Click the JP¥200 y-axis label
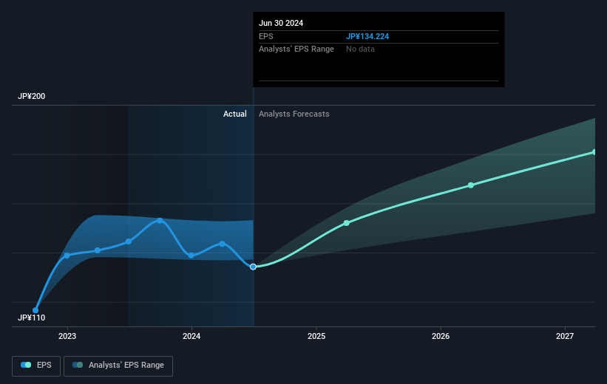 (x=31, y=96)
